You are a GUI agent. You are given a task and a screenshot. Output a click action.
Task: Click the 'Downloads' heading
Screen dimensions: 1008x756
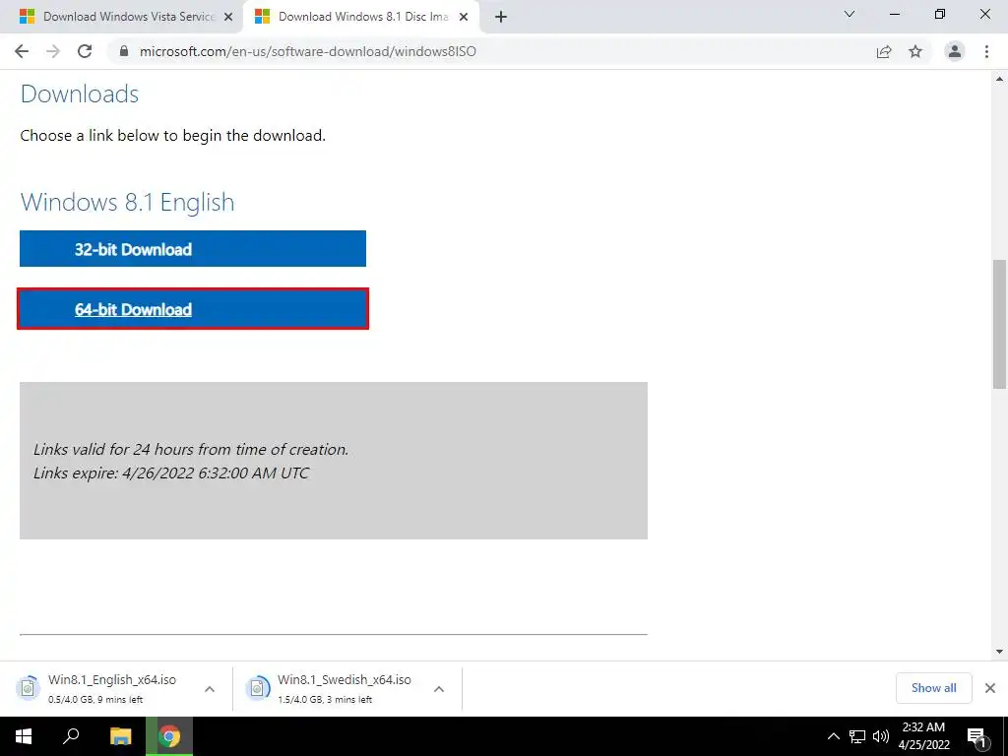pos(80,94)
